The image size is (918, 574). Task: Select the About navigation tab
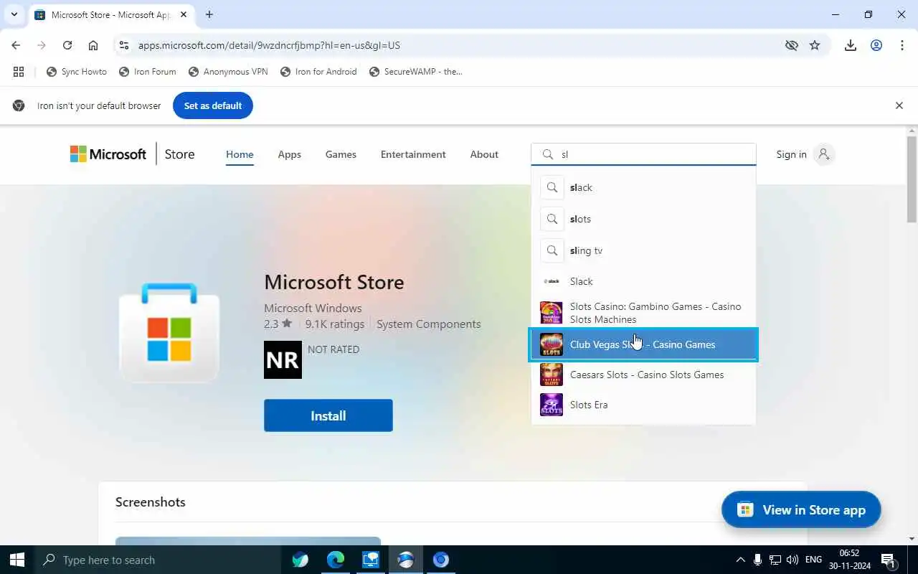coord(484,154)
